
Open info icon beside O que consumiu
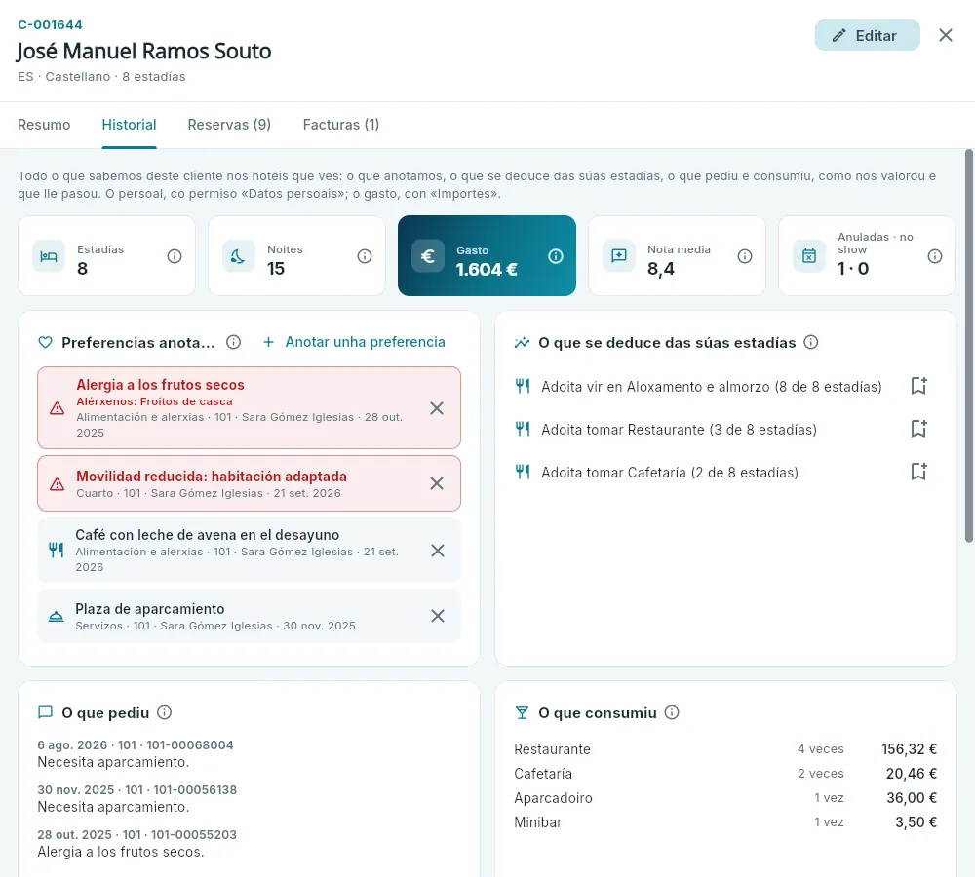tap(672, 712)
